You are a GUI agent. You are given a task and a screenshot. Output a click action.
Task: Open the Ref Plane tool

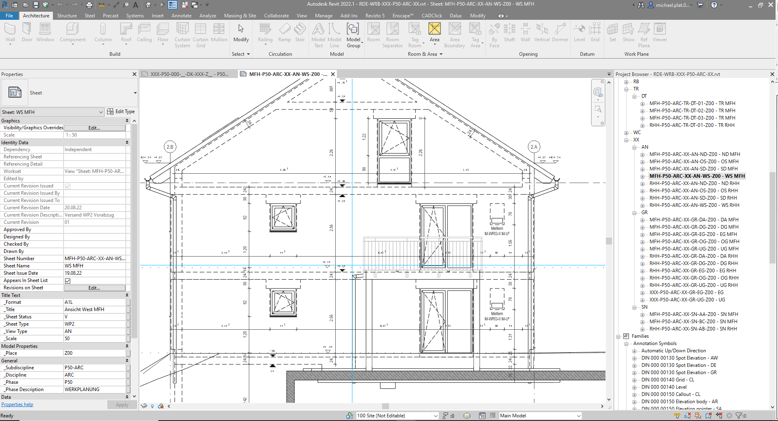pos(643,34)
